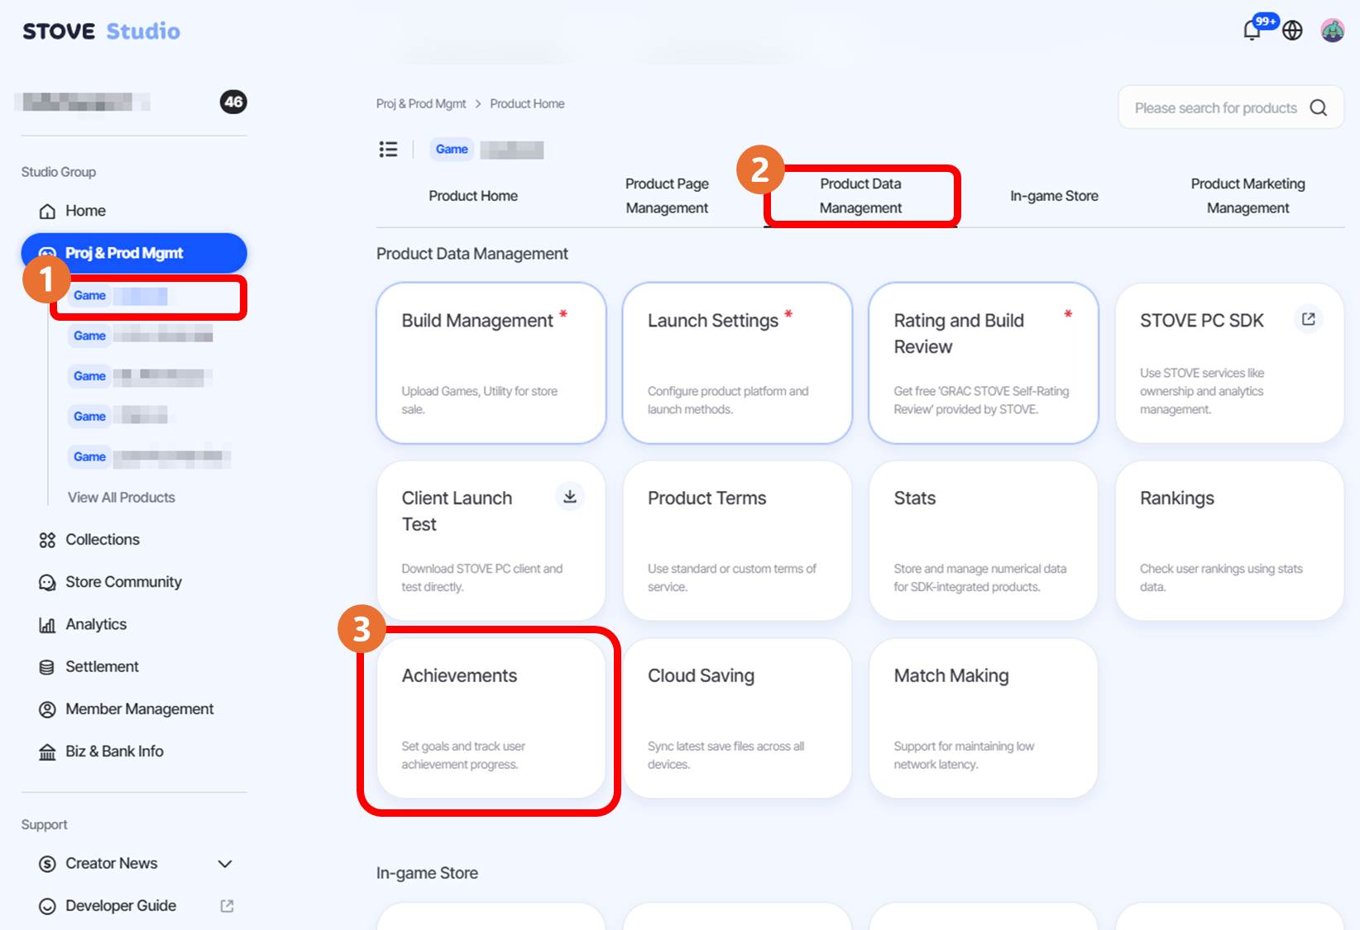Click the Proj & Prod Mgmt icon
This screenshot has width=1360, height=930.
pyautogui.click(x=47, y=253)
